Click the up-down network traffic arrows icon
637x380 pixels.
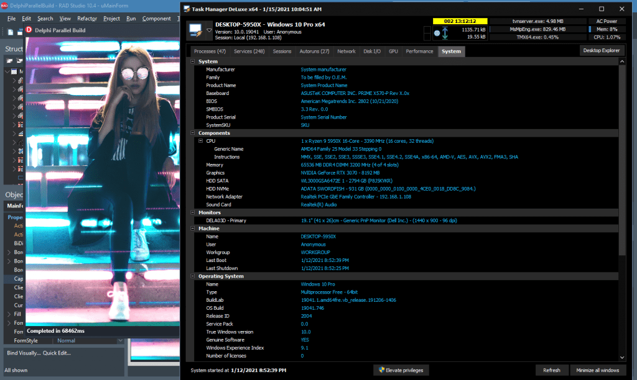click(x=445, y=34)
